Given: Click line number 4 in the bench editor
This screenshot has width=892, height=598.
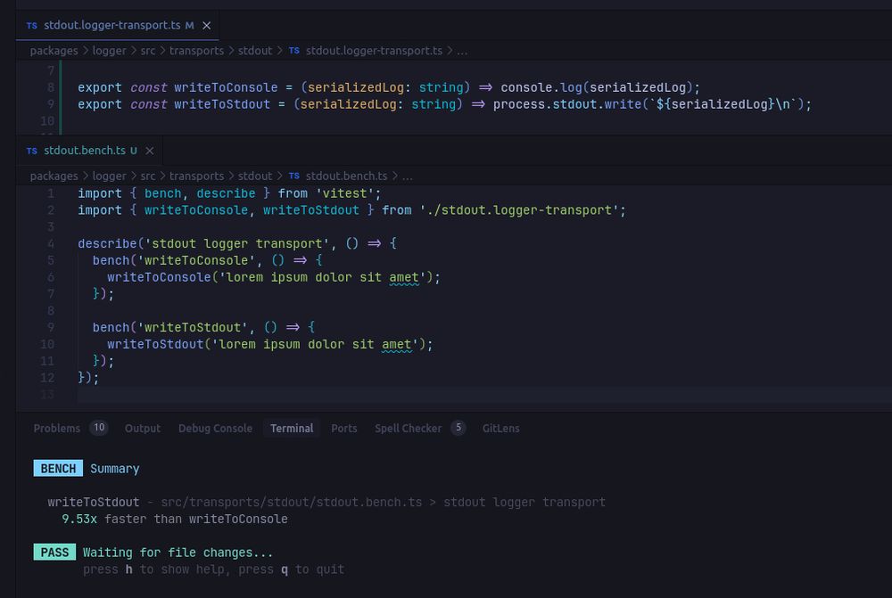Looking at the screenshot, I should tap(51, 243).
